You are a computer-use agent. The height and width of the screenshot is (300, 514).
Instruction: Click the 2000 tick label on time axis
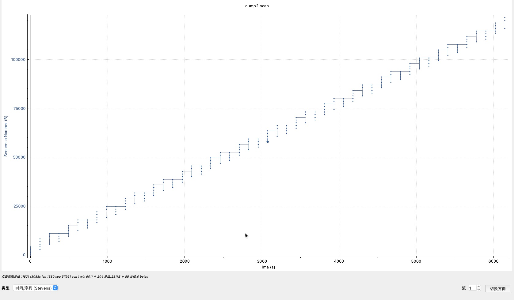[x=185, y=261]
